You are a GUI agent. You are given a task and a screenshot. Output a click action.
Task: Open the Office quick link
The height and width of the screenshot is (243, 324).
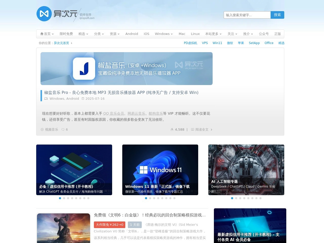click(x=269, y=43)
